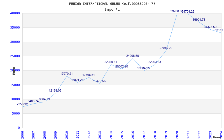Select the 22059.81 data label
This screenshot has width=224, height=140.
coord(111,62)
